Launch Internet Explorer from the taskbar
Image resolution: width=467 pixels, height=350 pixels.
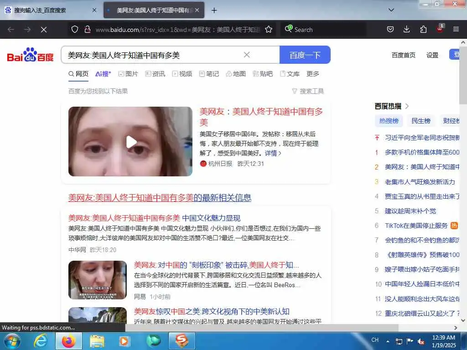coord(41,341)
